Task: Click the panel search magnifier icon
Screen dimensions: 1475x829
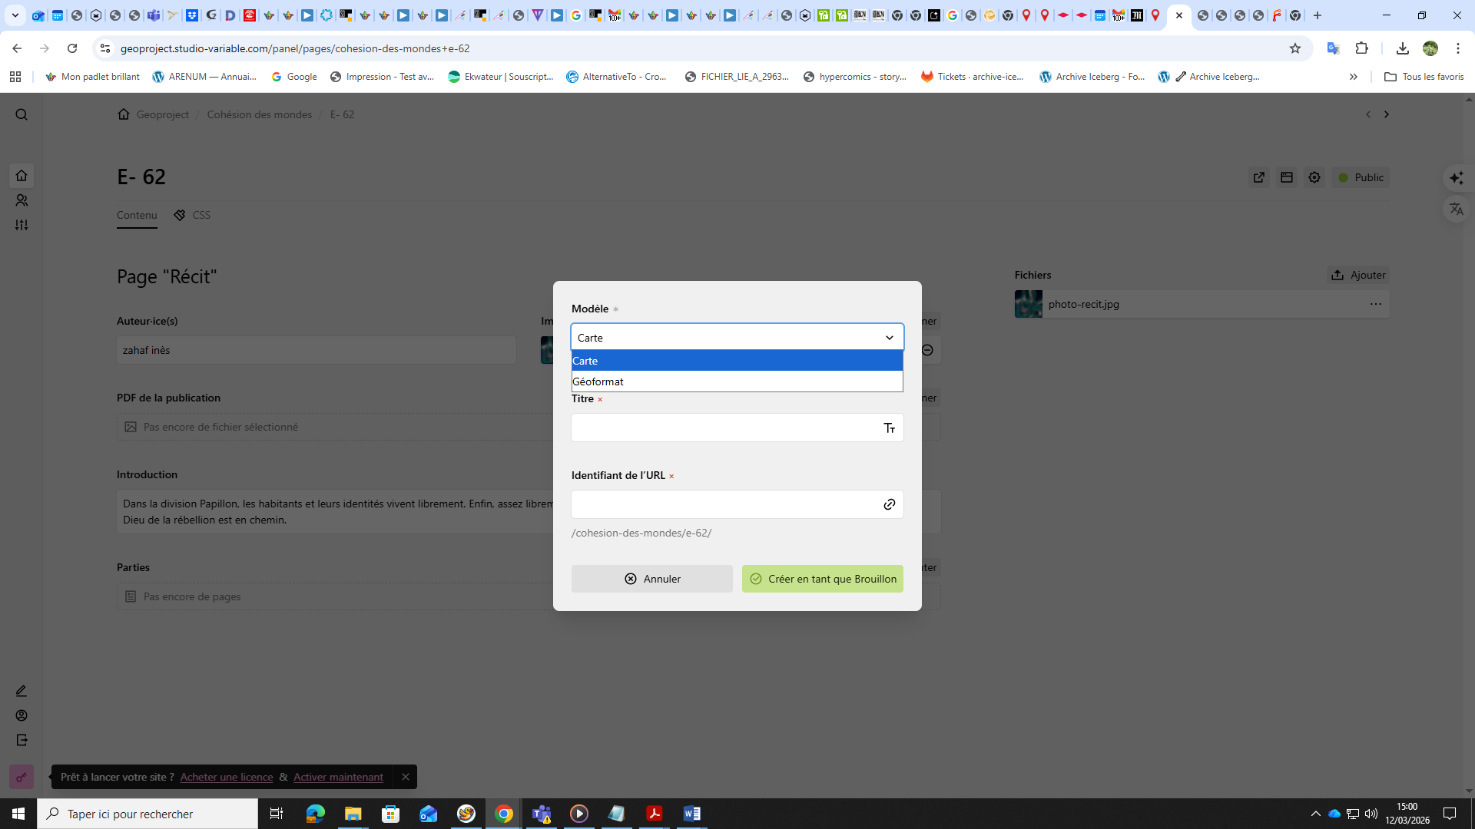Action: point(22,114)
